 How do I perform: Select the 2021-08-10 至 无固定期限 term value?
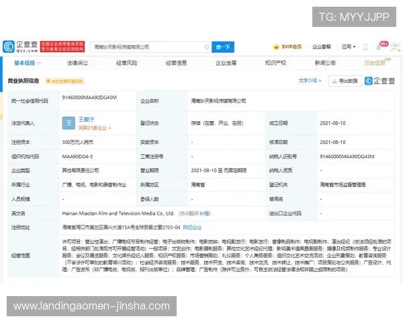click(x=219, y=170)
